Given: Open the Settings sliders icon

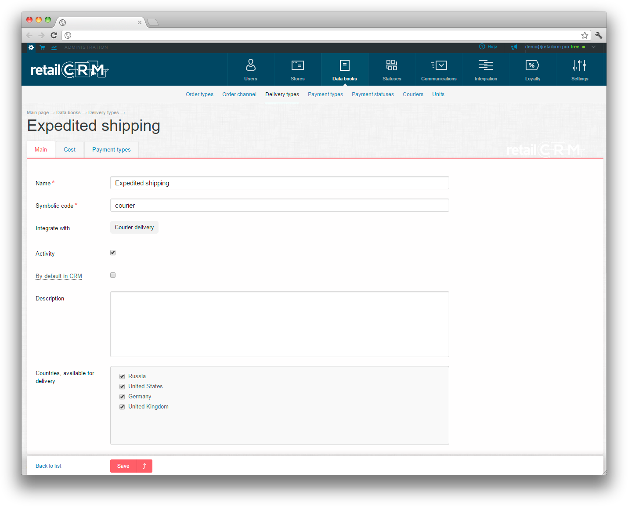Looking at the screenshot, I should [x=579, y=65].
